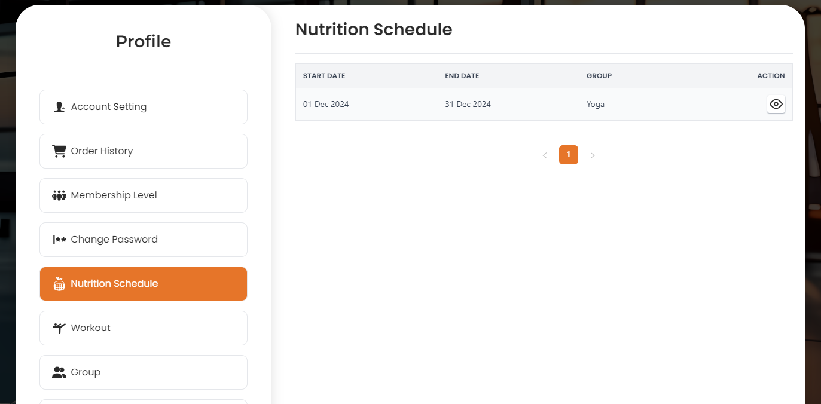The image size is (821, 404).
Task: Click the Start Date column header
Action: [x=324, y=76]
